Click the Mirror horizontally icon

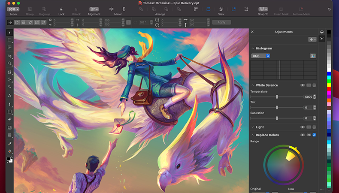(111, 9)
